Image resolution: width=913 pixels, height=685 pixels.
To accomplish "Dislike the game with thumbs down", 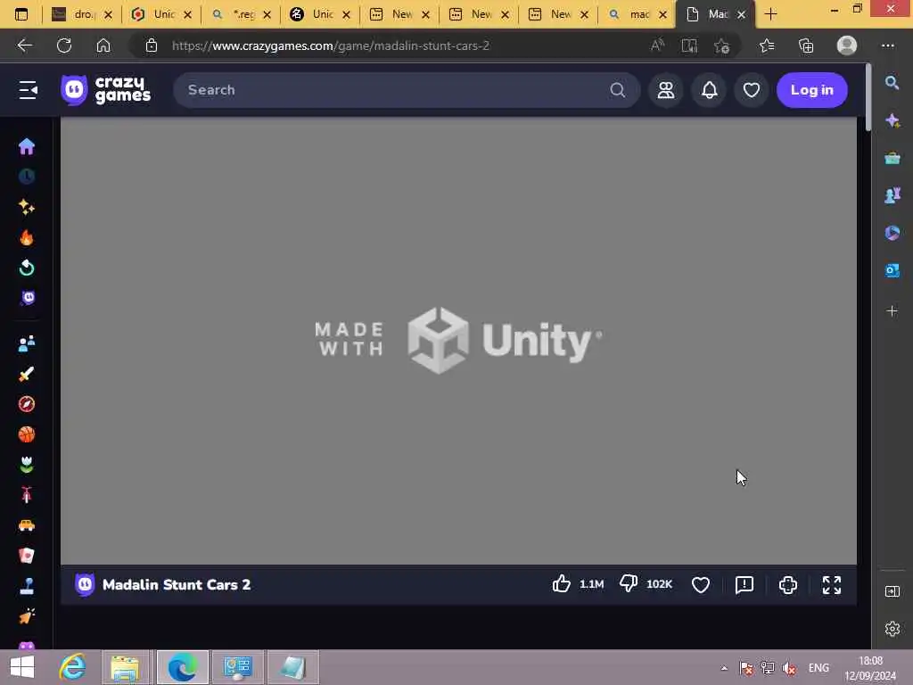I will [x=629, y=583].
